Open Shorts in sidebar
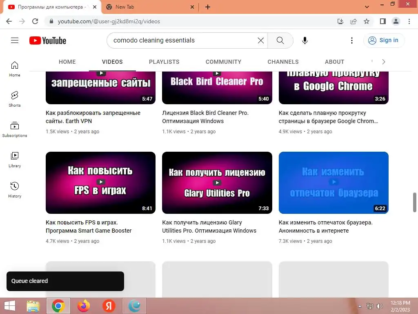Screen dimensions: 418x314 click(15, 99)
